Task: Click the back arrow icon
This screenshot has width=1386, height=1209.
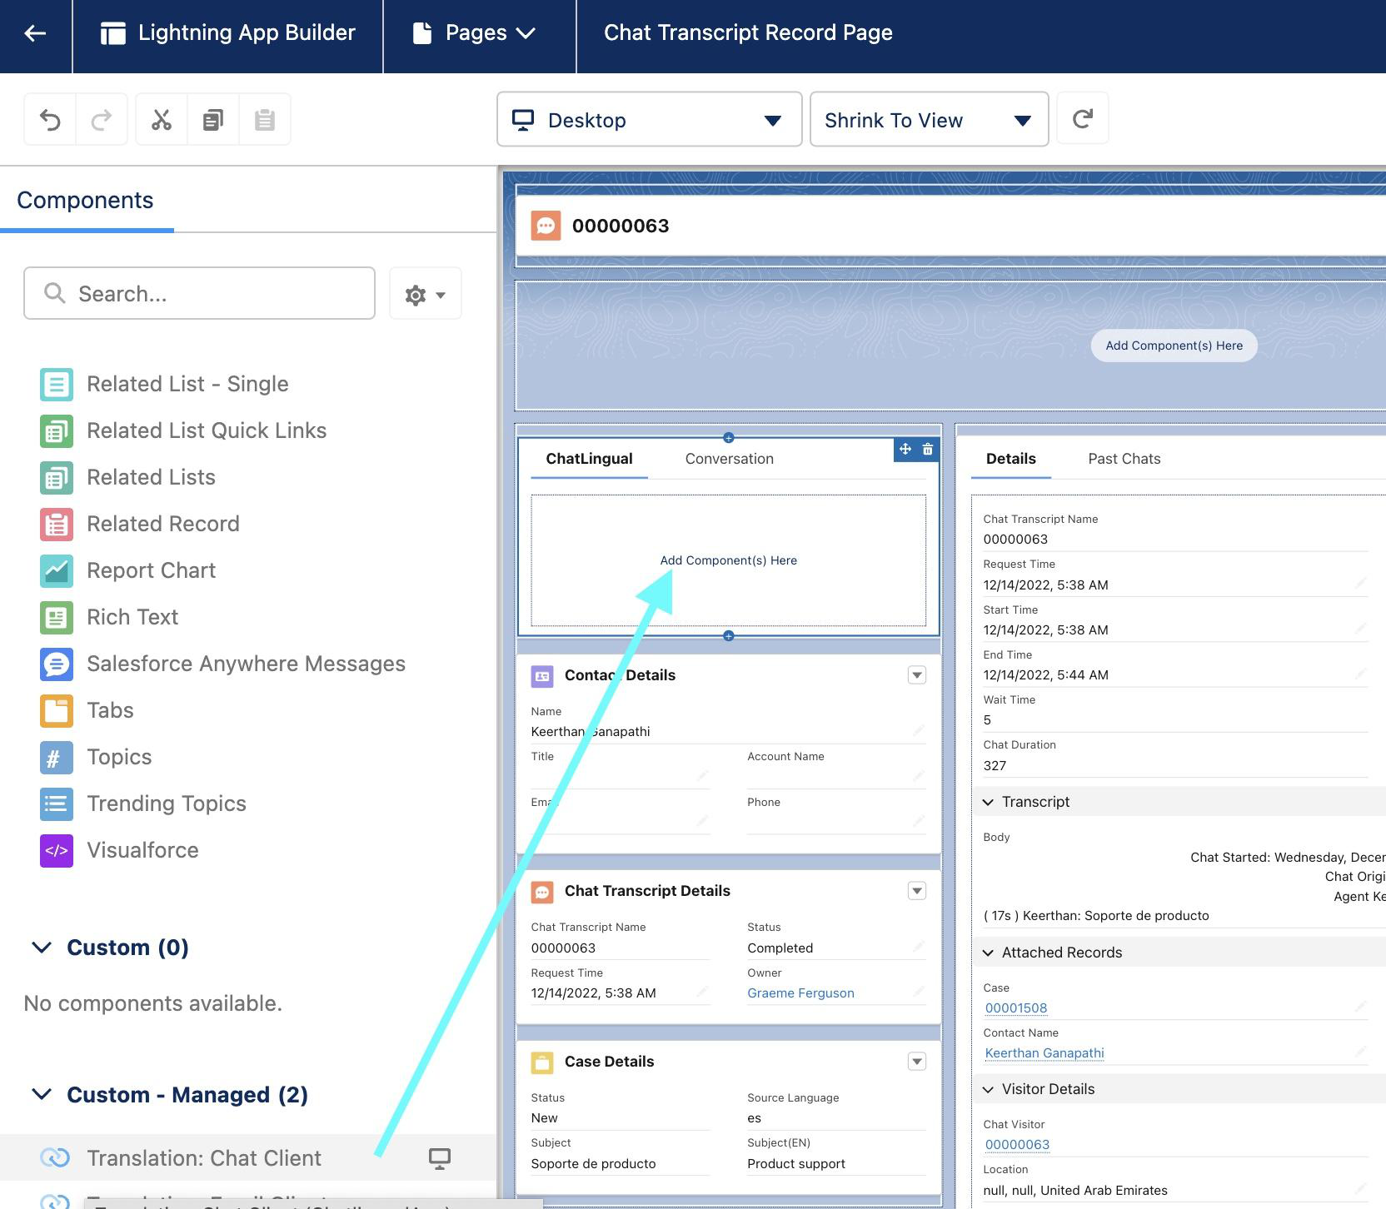Action: pos(35,33)
